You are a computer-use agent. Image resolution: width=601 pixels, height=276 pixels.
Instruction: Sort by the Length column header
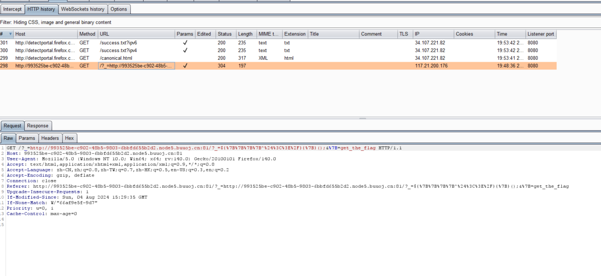pos(246,34)
